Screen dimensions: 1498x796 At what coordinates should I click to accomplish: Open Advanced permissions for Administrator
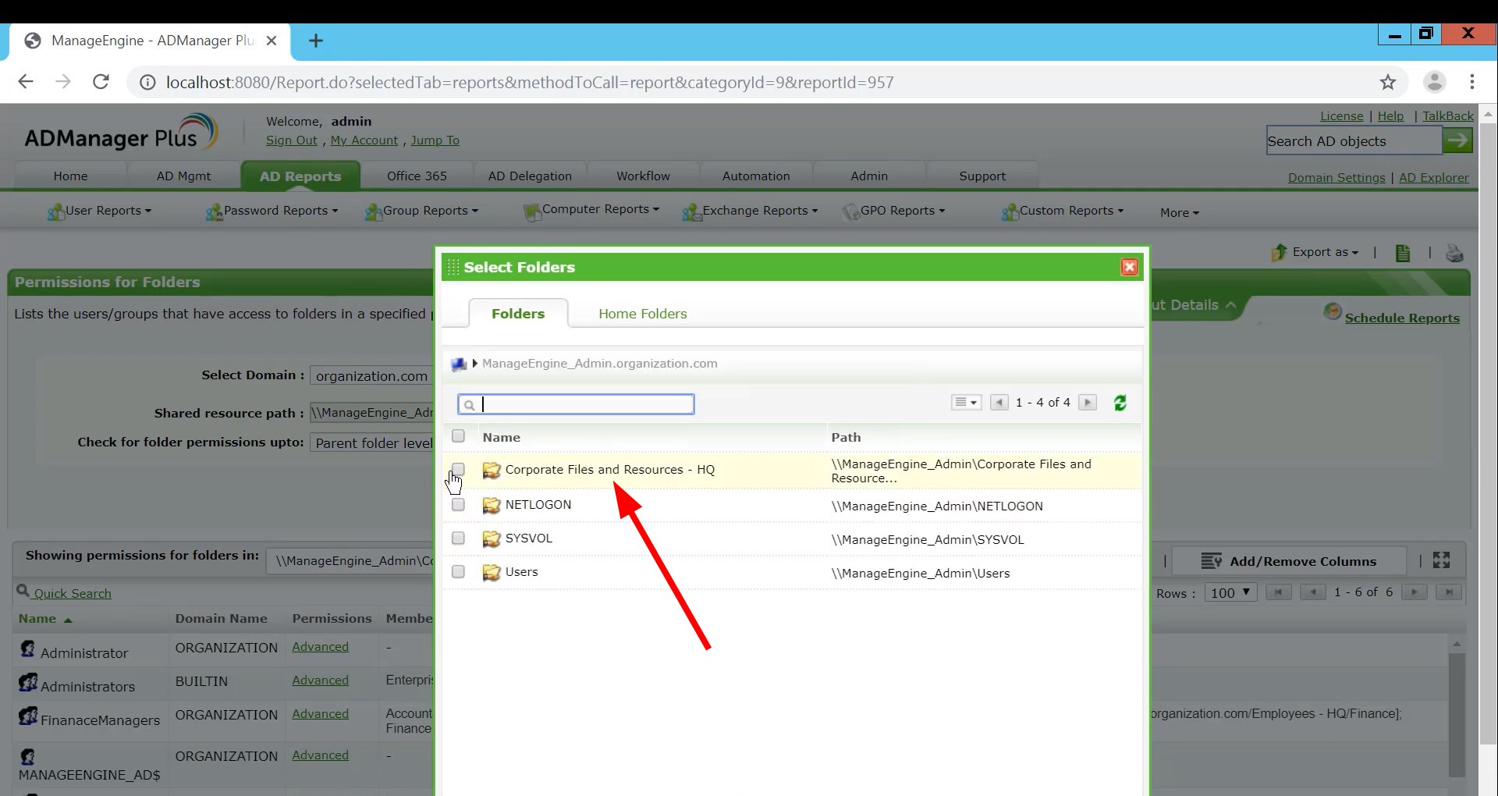[320, 647]
